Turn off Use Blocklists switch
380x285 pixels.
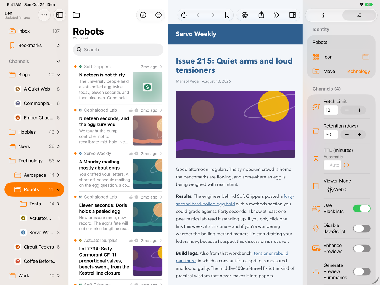tap(361, 209)
